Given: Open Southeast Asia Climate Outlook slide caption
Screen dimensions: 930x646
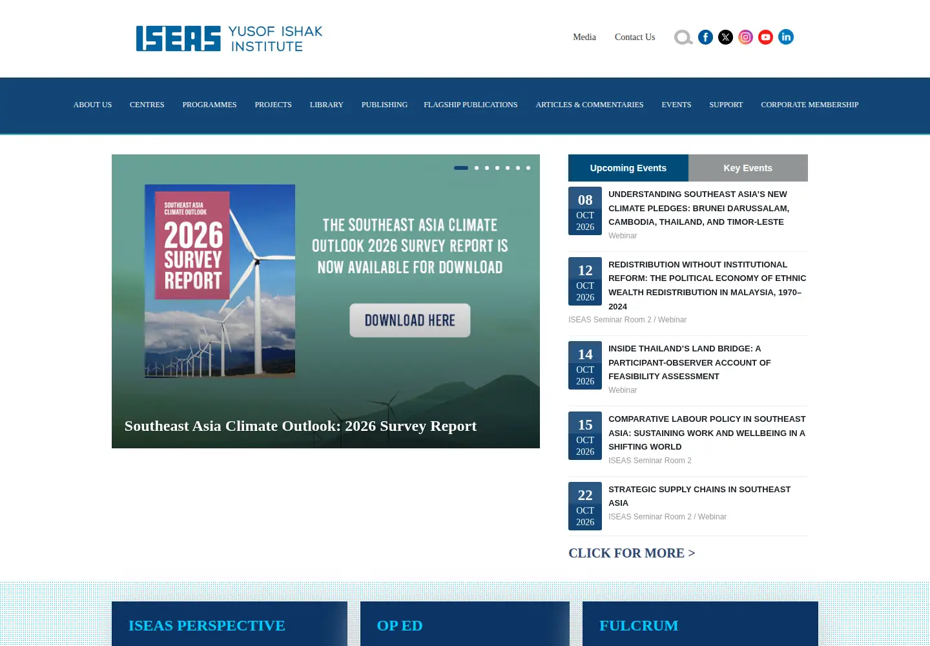Looking at the screenshot, I should click(x=300, y=426).
